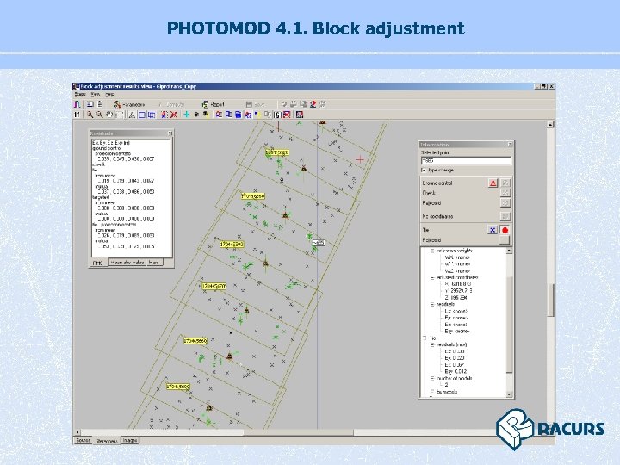Click the blue X Tie button
Viewport: 620px width, 465px height.
(x=493, y=230)
